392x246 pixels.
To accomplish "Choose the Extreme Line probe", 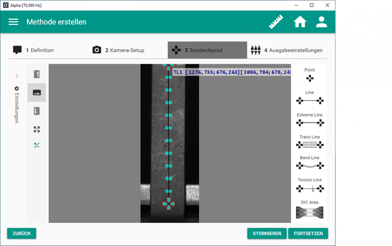I will 310,120.
